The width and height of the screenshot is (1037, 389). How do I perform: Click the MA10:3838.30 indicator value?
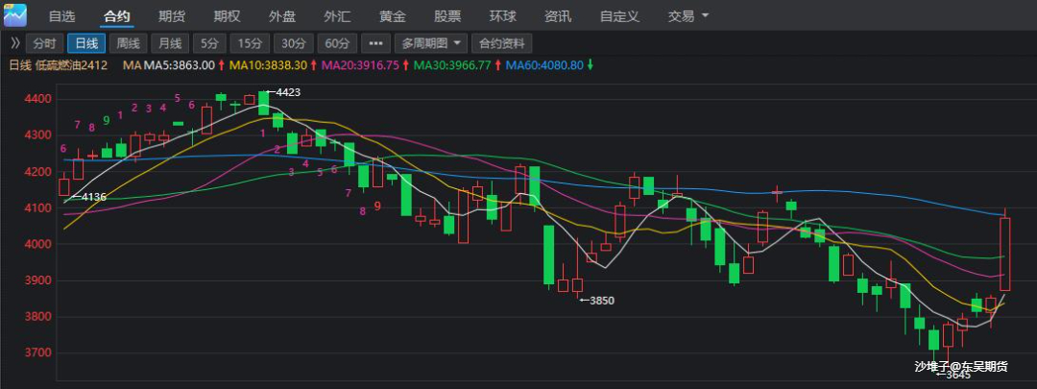pyautogui.click(x=269, y=65)
